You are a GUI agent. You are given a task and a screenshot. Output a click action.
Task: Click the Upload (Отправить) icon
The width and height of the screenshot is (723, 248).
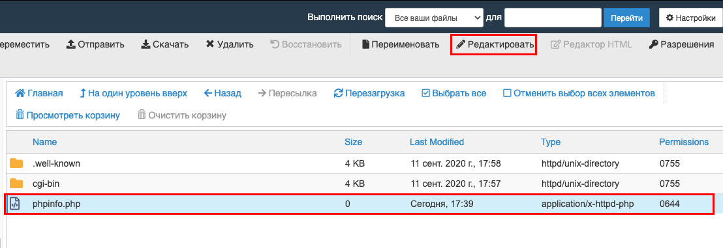[x=71, y=45]
